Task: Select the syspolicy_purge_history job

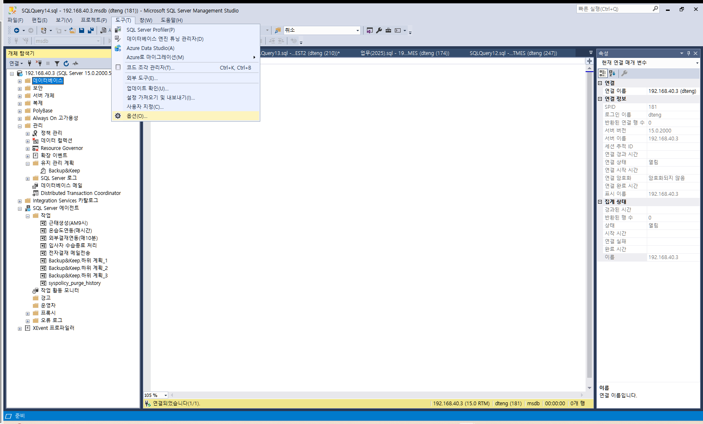Action: tap(75, 283)
